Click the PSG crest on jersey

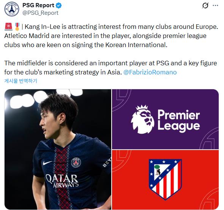[x=76, y=163]
